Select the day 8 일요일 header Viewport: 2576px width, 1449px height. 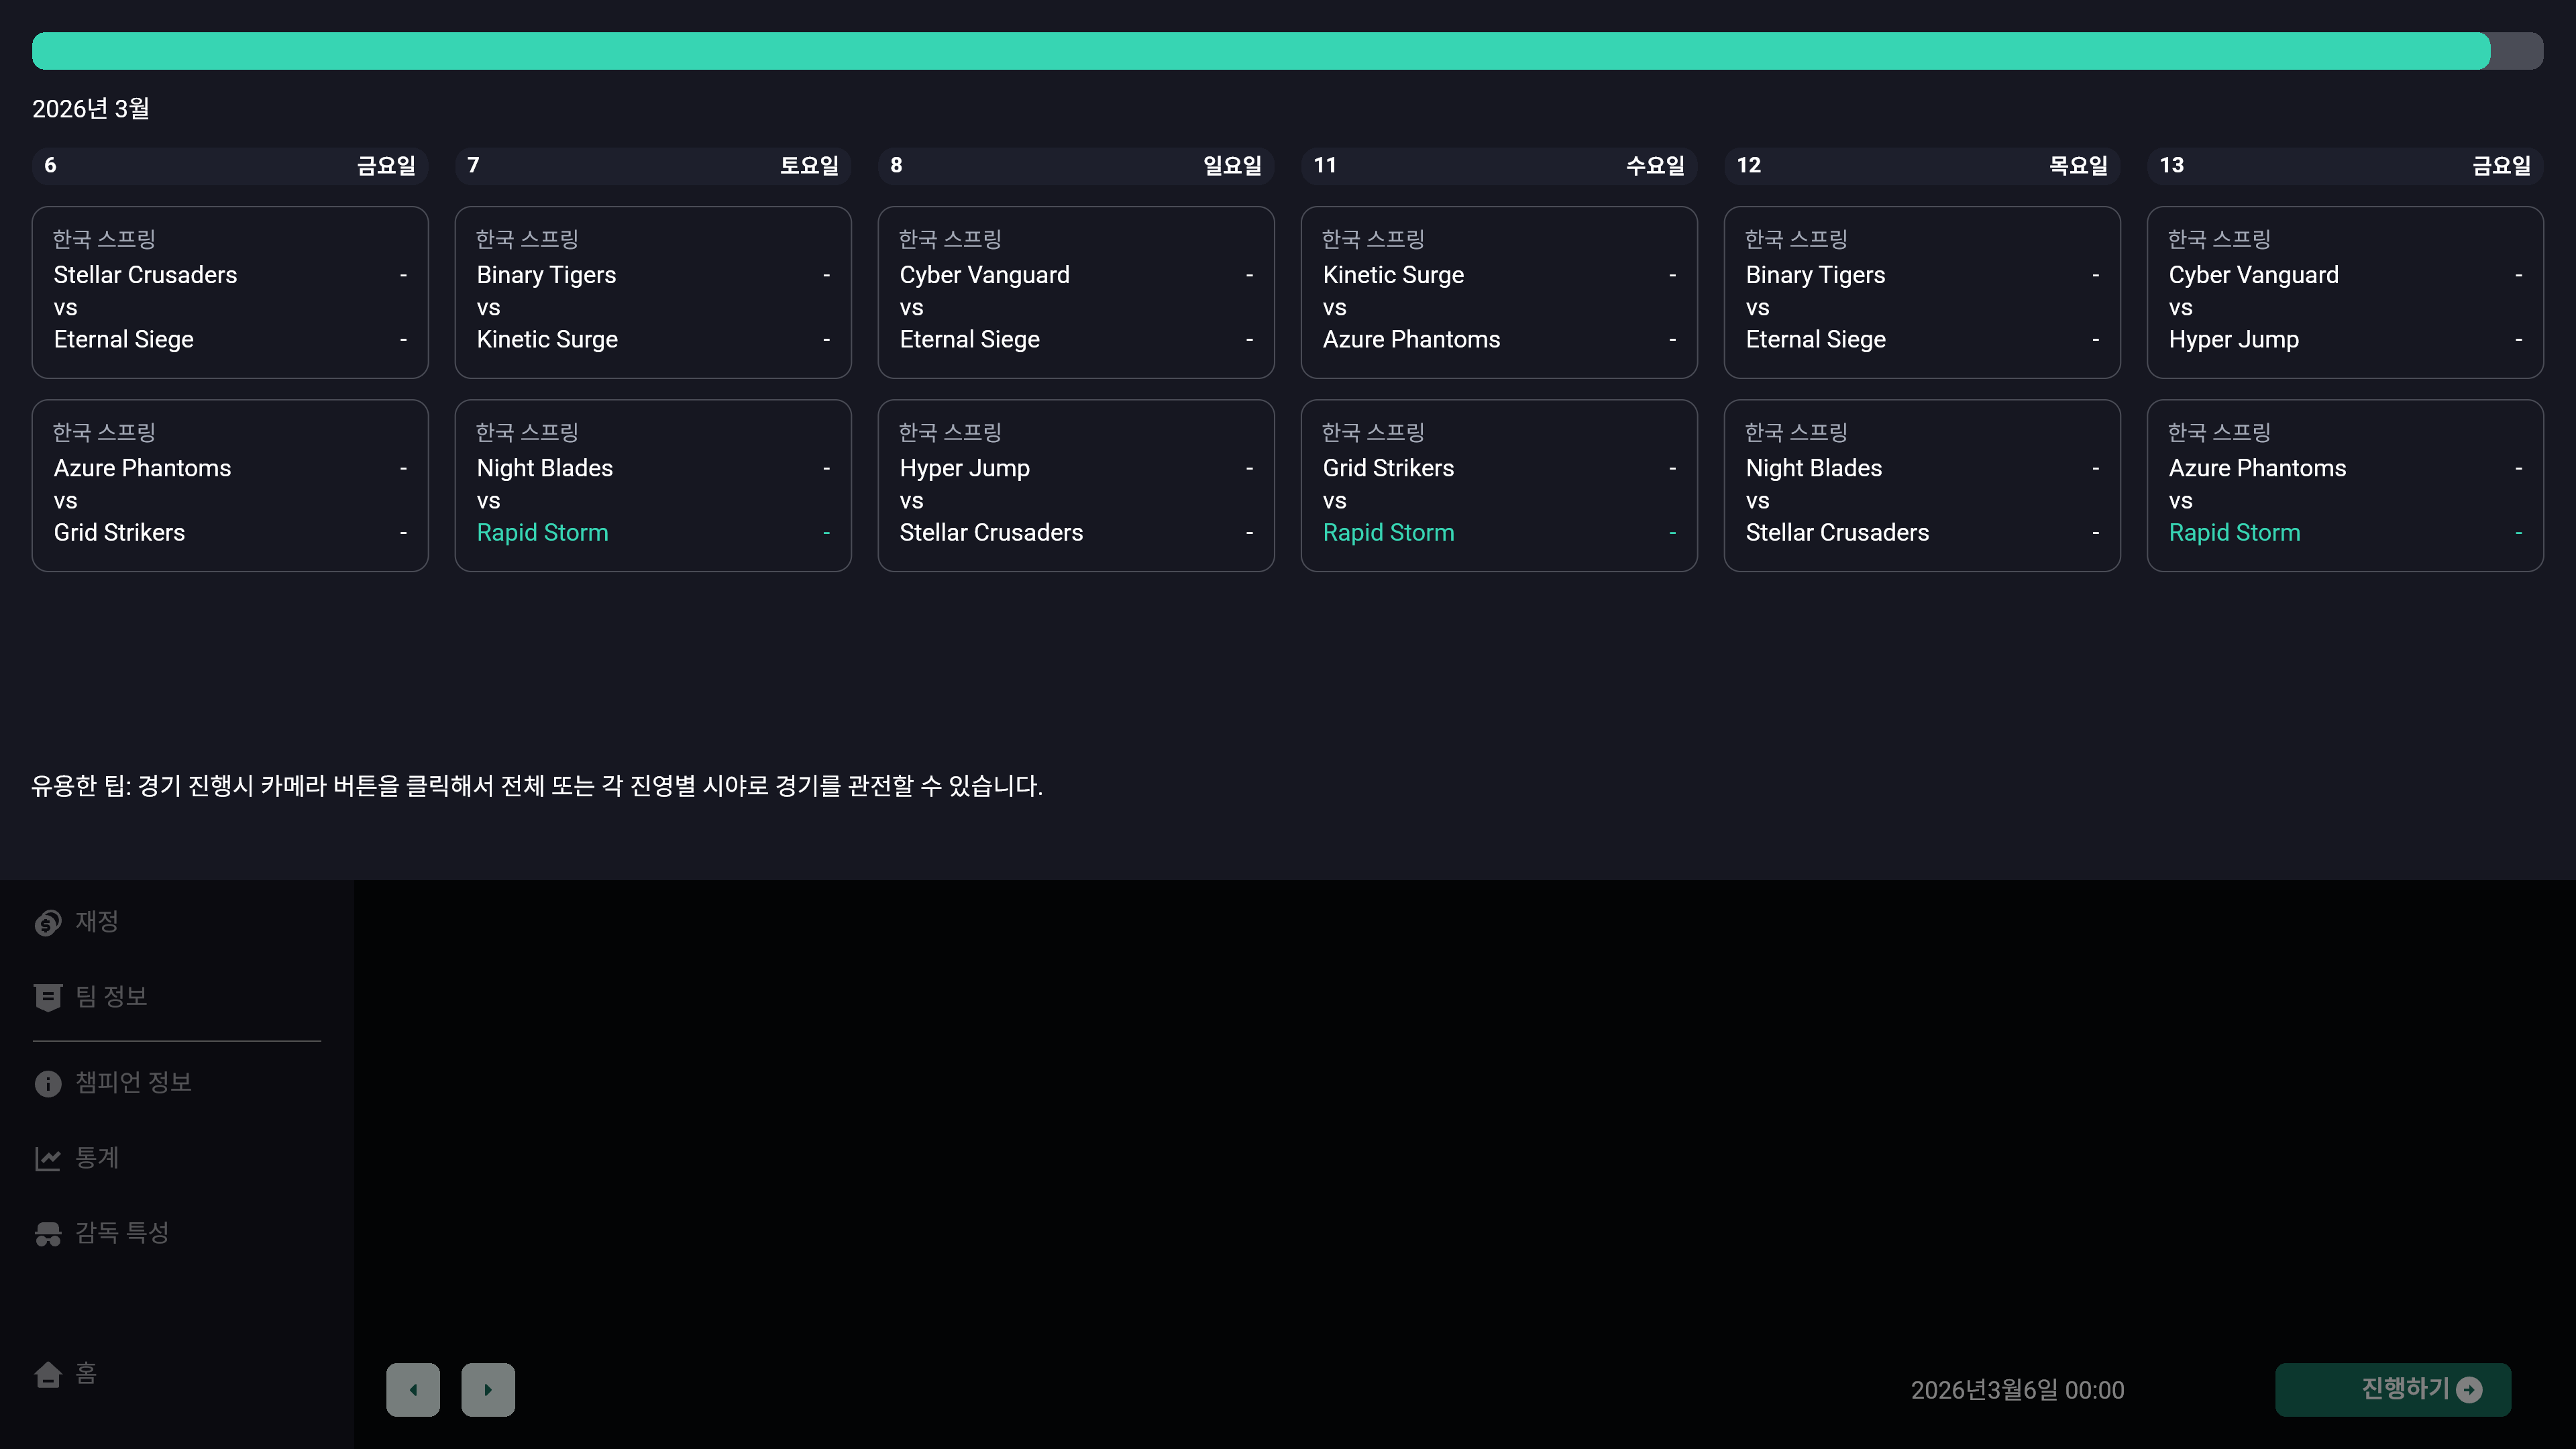pos(1075,165)
